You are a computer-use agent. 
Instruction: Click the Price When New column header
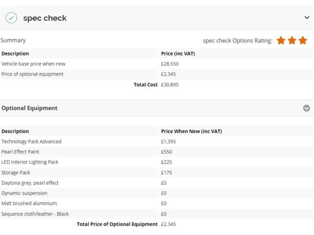pyautogui.click(x=191, y=131)
